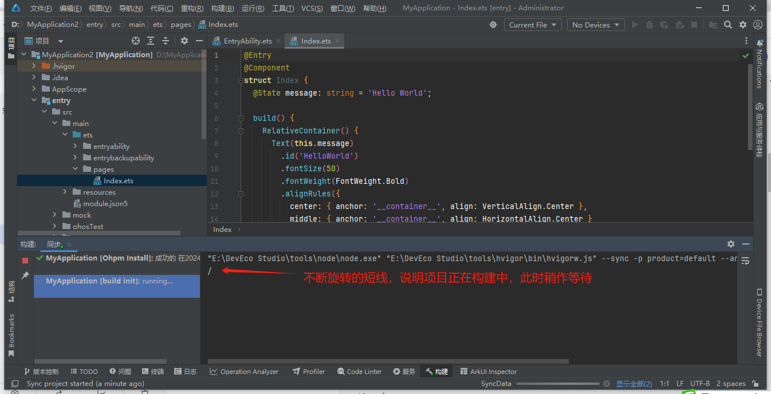Viewport: 771px width, 394px height.
Task: Open build panel settings gear
Action: click(x=730, y=244)
